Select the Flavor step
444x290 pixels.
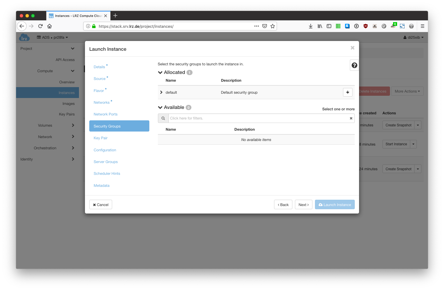[99, 91]
